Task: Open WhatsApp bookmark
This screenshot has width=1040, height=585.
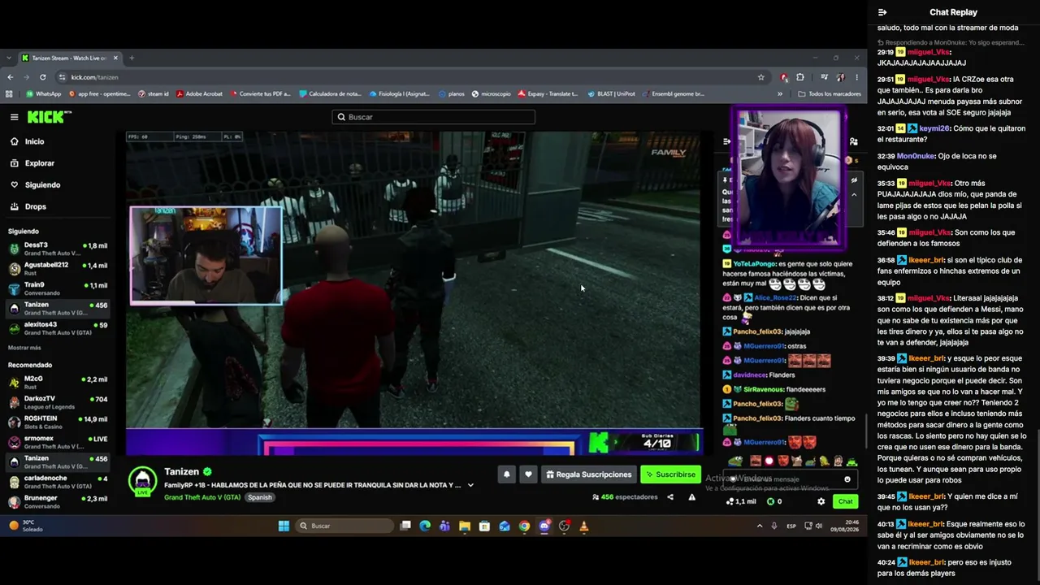Action: point(44,94)
